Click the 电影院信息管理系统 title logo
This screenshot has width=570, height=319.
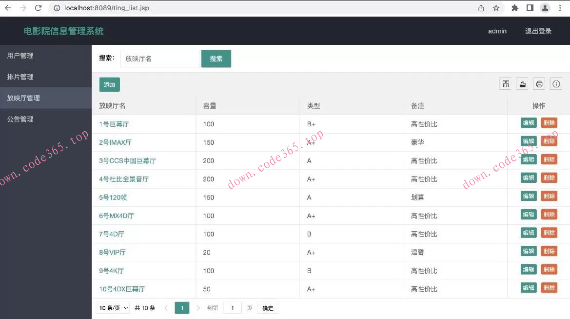coord(63,31)
